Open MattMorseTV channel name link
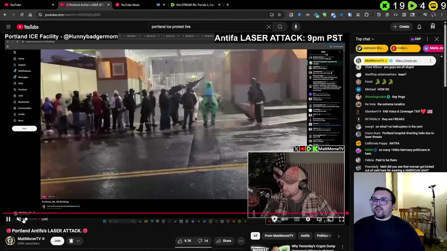Viewport: 447px width, 251px height. (29, 239)
